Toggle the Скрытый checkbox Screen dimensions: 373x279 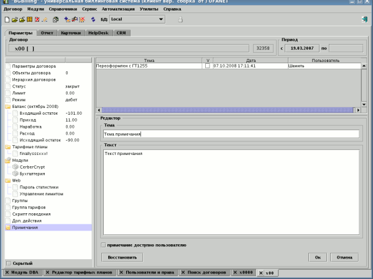[8, 263]
